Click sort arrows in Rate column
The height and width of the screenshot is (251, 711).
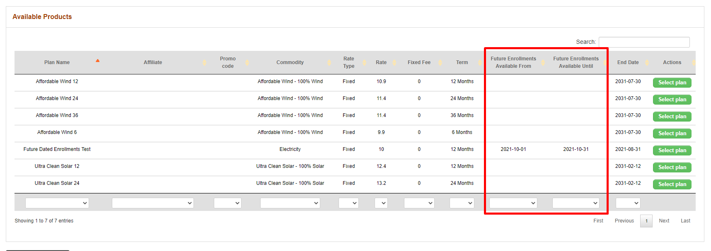click(x=394, y=62)
